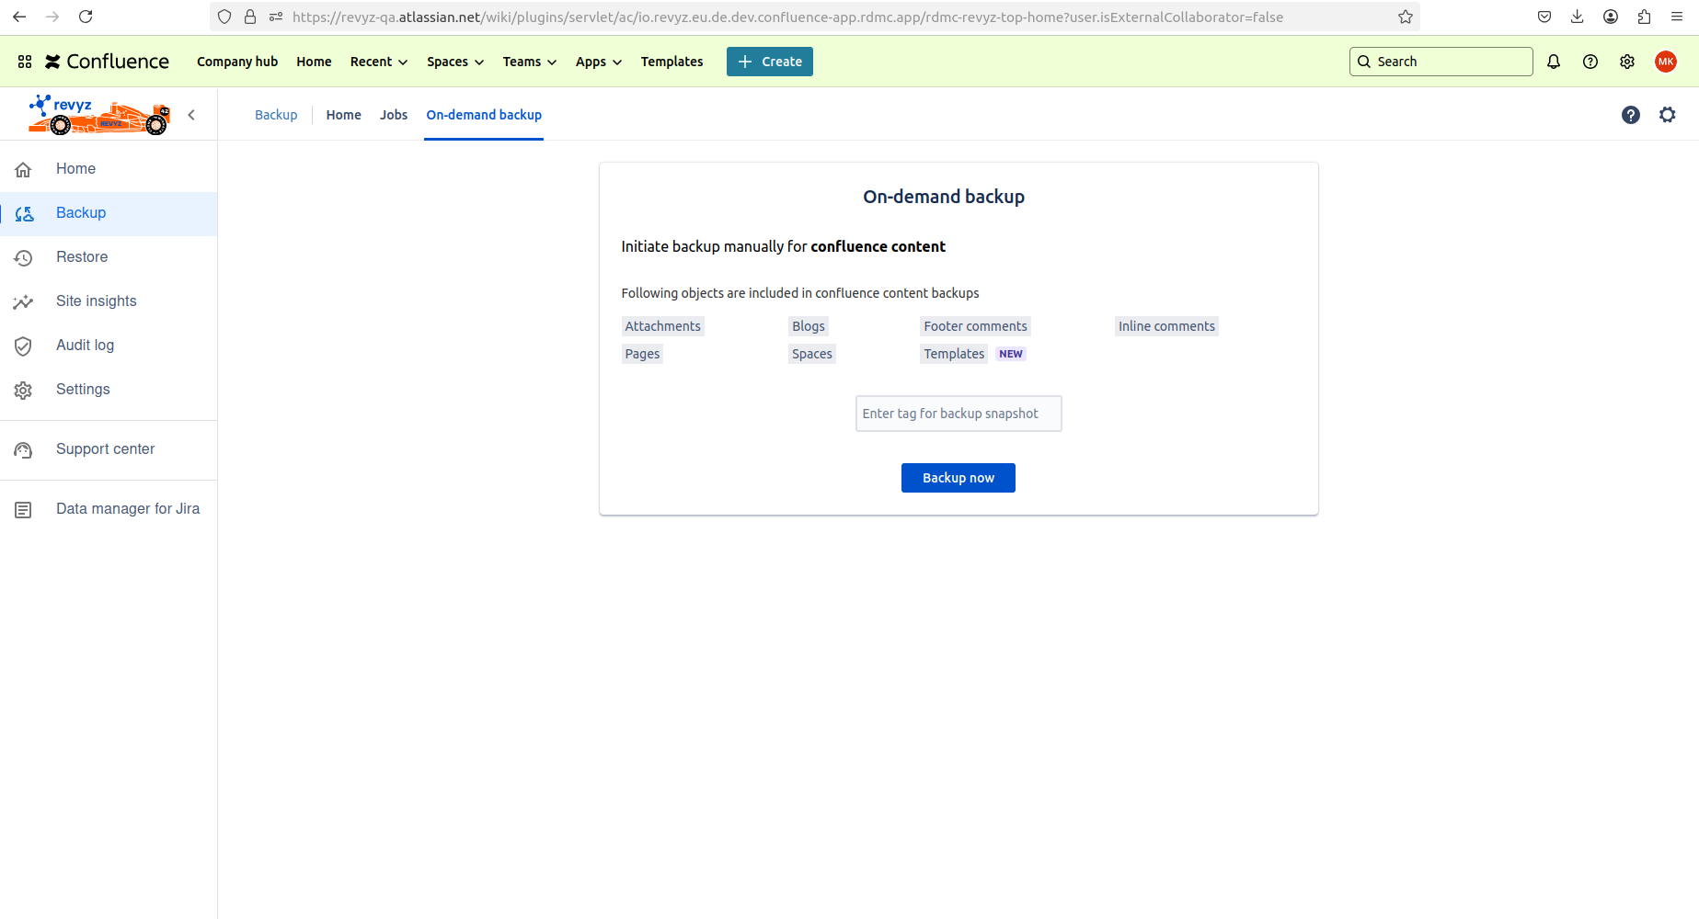Open the Revyz app settings gear icon

pyautogui.click(x=1668, y=115)
